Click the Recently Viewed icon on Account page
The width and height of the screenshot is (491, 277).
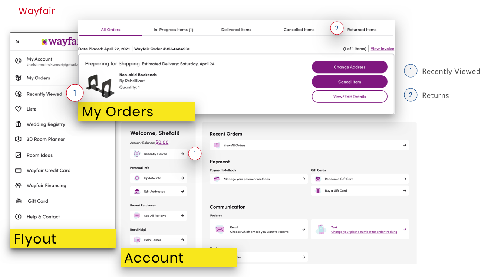[137, 154]
